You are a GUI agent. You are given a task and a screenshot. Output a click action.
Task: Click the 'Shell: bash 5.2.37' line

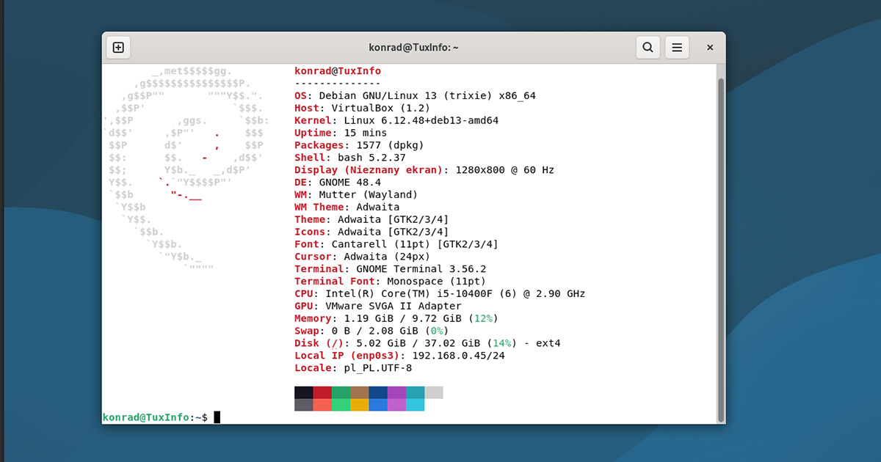pyautogui.click(x=350, y=158)
